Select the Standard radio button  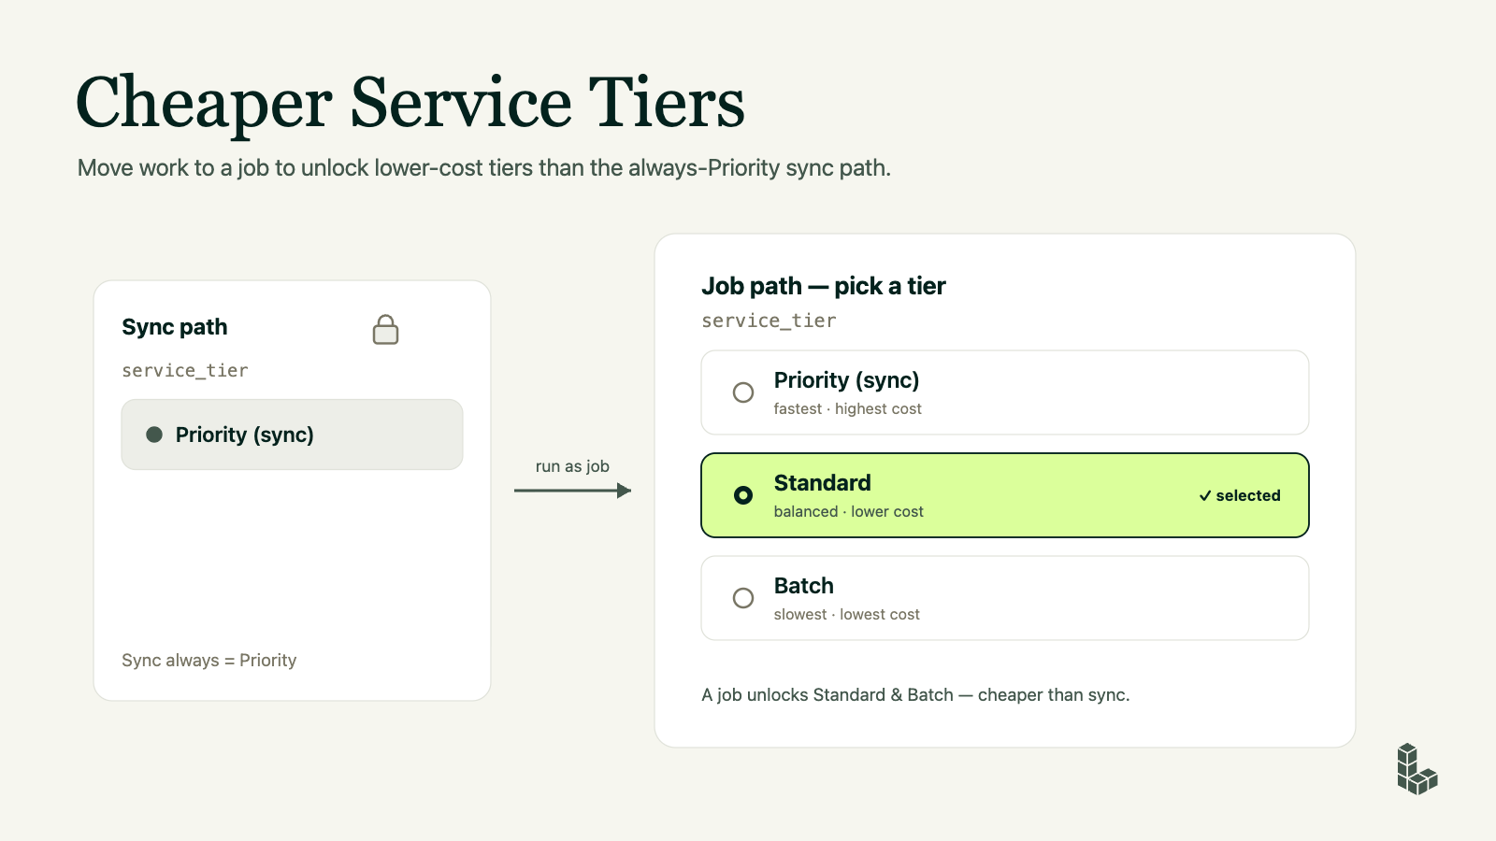743,495
